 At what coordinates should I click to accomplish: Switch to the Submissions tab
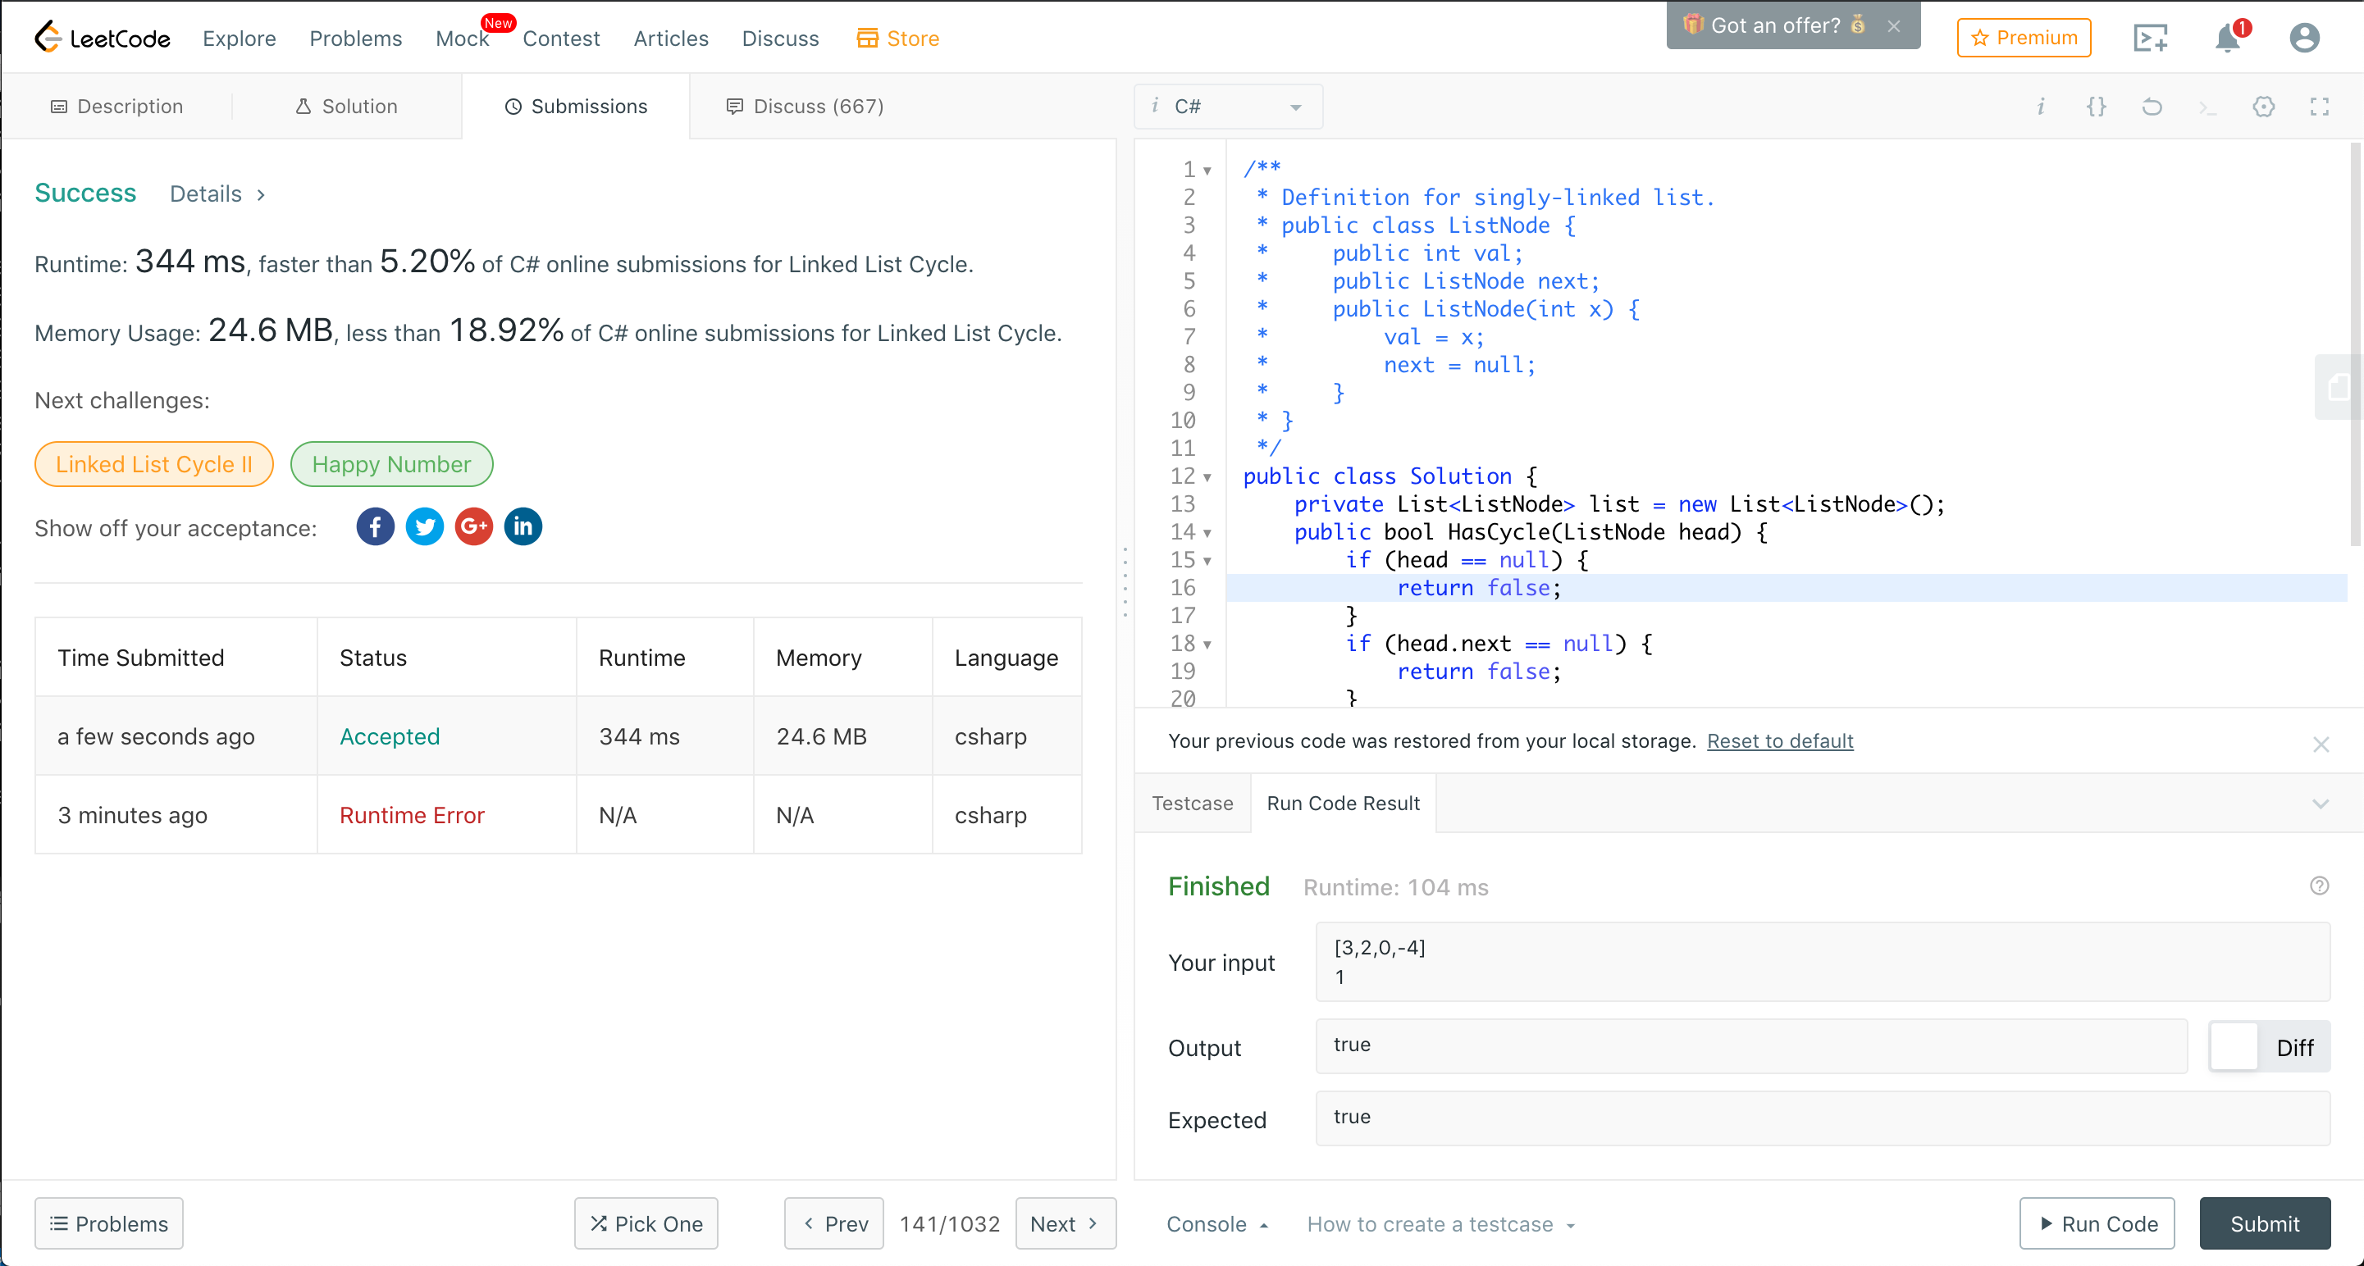[x=575, y=107]
